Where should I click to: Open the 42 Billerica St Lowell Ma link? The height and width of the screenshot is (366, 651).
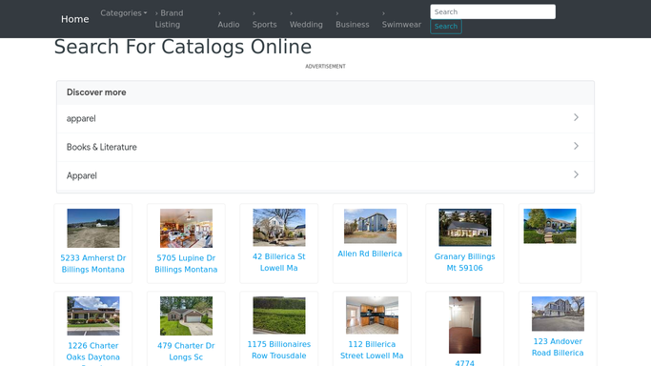tap(279, 262)
